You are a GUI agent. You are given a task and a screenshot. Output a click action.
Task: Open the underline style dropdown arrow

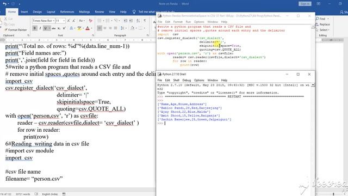tap(49, 28)
